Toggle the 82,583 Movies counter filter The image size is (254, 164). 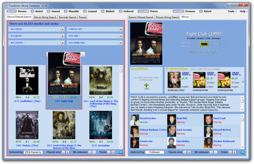tap(17, 11)
